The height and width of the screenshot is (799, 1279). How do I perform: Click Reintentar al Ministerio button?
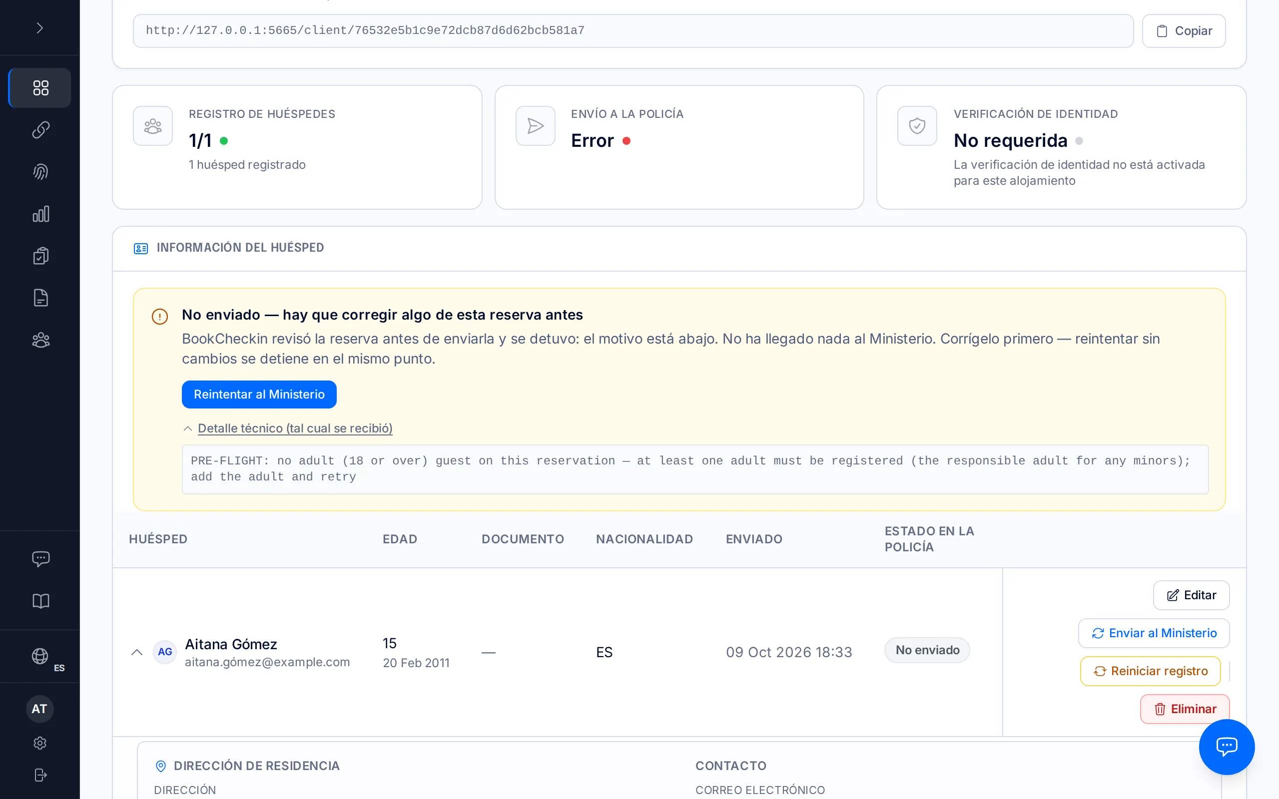pos(259,394)
